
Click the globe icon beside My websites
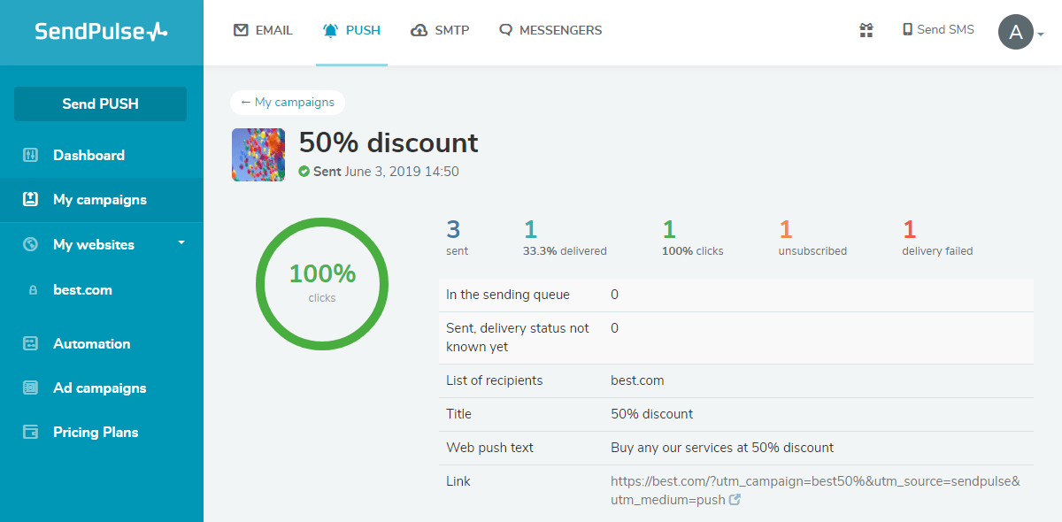(31, 245)
